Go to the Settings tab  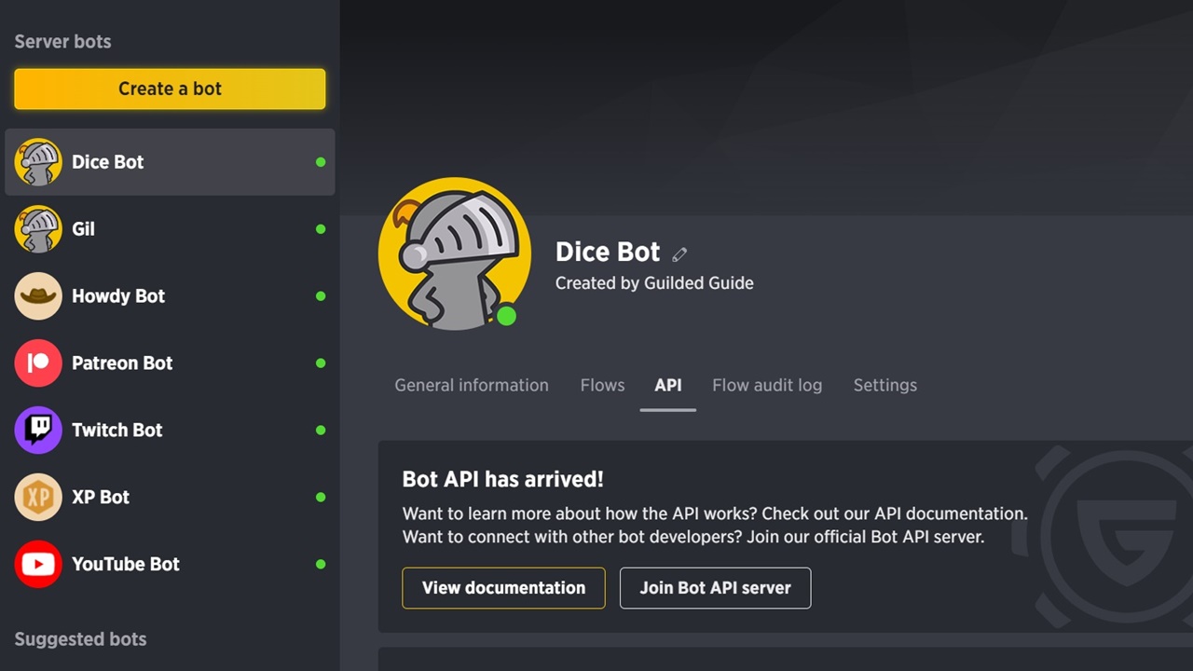coord(885,385)
